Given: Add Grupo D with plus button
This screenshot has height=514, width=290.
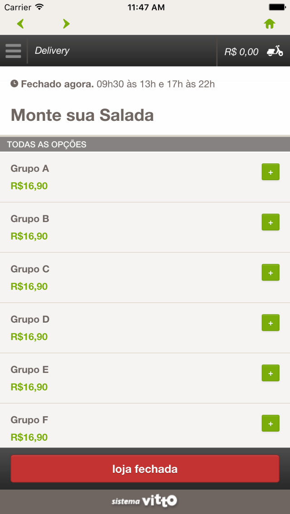Looking at the screenshot, I should pos(271,323).
